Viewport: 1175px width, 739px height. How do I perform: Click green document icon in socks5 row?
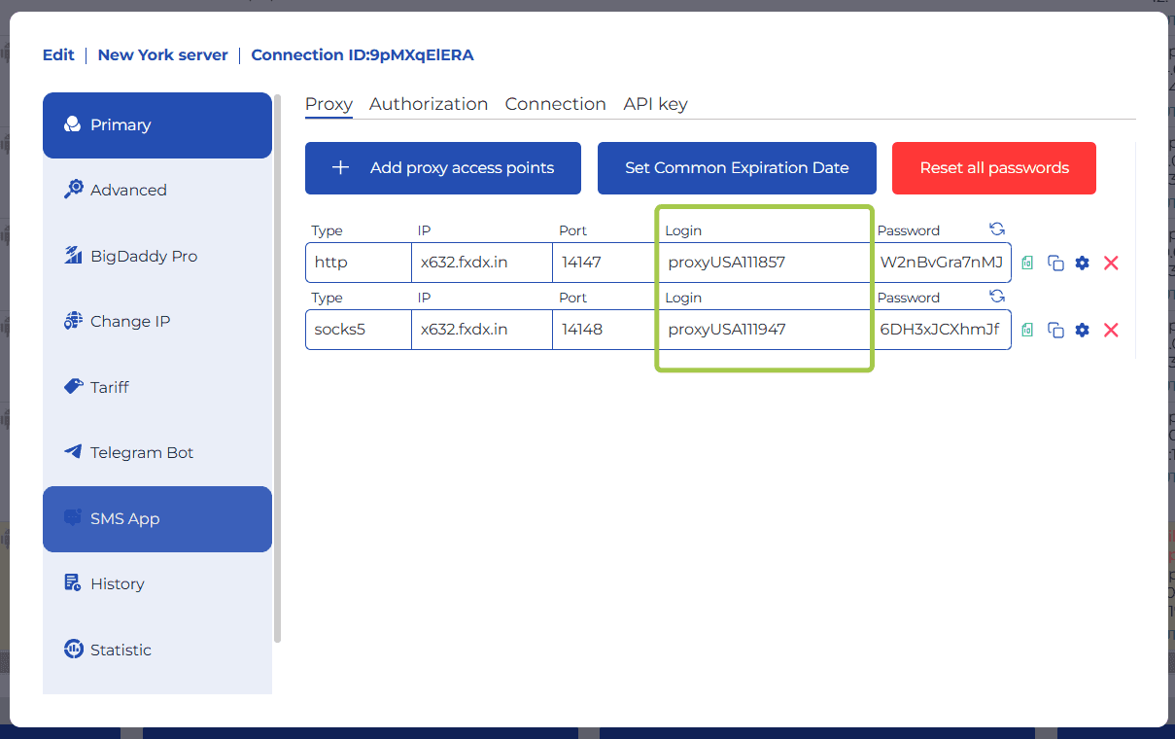click(x=1027, y=331)
